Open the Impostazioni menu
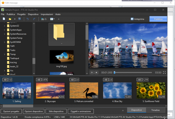The height and width of the screenshot is (119, 175). click(47, 14)
